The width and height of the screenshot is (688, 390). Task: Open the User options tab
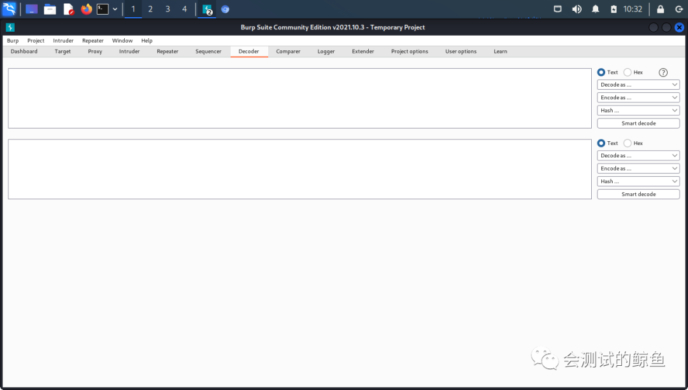(461, 52)
